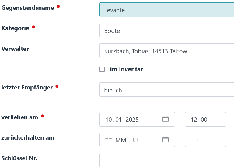
Task: Click the im Inventar label text
Action: point(126,69)
